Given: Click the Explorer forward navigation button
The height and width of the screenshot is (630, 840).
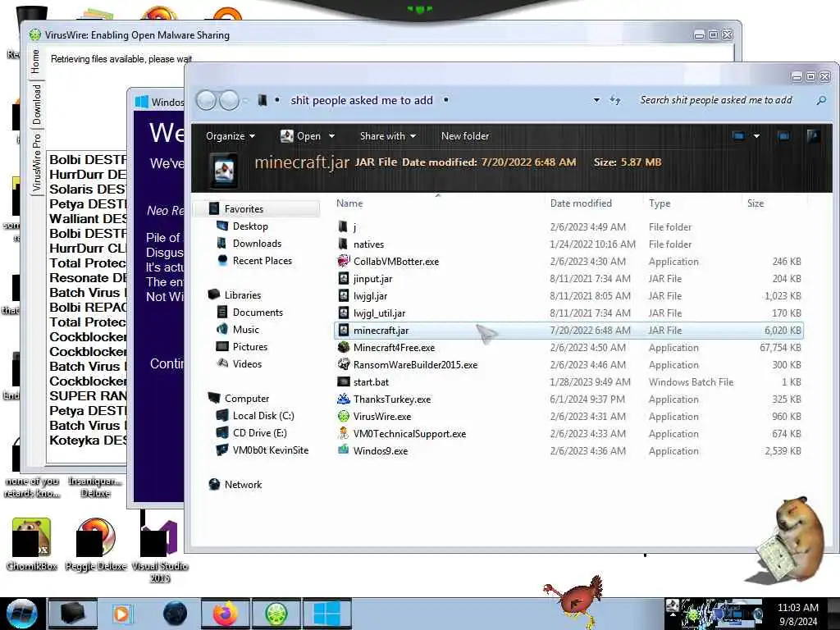Looking at the screenshot, I should [x=230, y=100].
